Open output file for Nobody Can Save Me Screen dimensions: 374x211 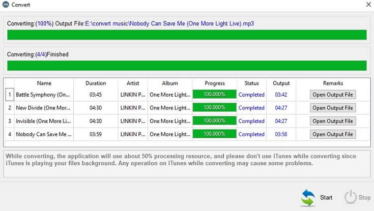coord(333,134)
